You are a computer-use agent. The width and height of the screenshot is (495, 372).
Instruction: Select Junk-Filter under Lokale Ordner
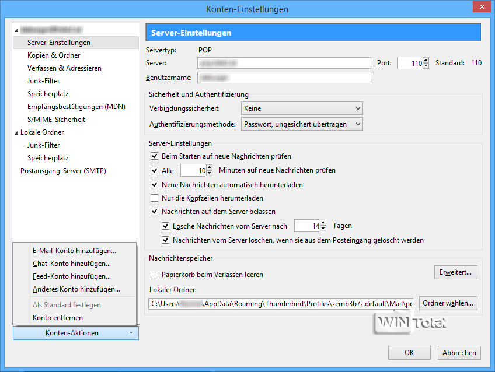pos(43,145)
